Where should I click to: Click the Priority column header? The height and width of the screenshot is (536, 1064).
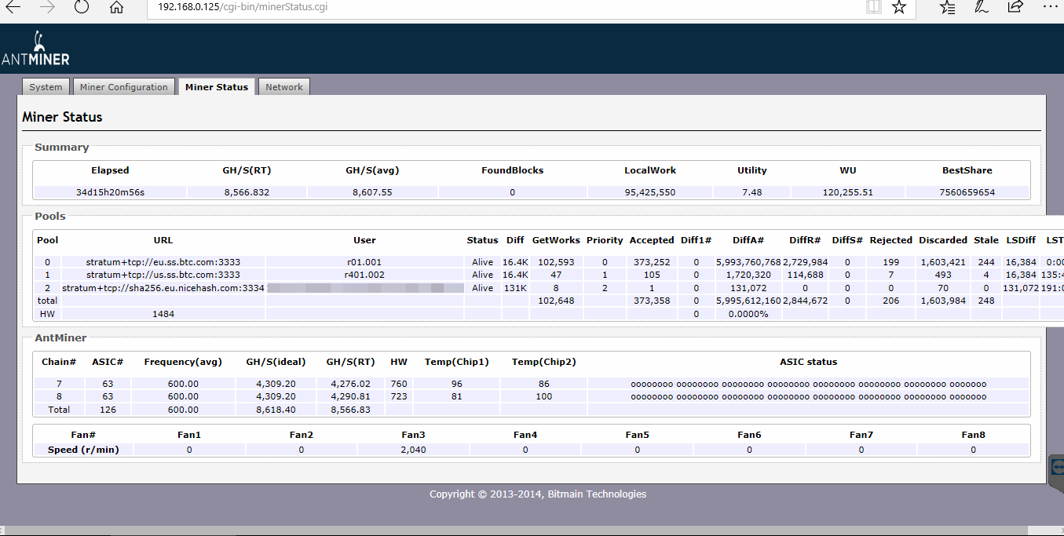605,240
